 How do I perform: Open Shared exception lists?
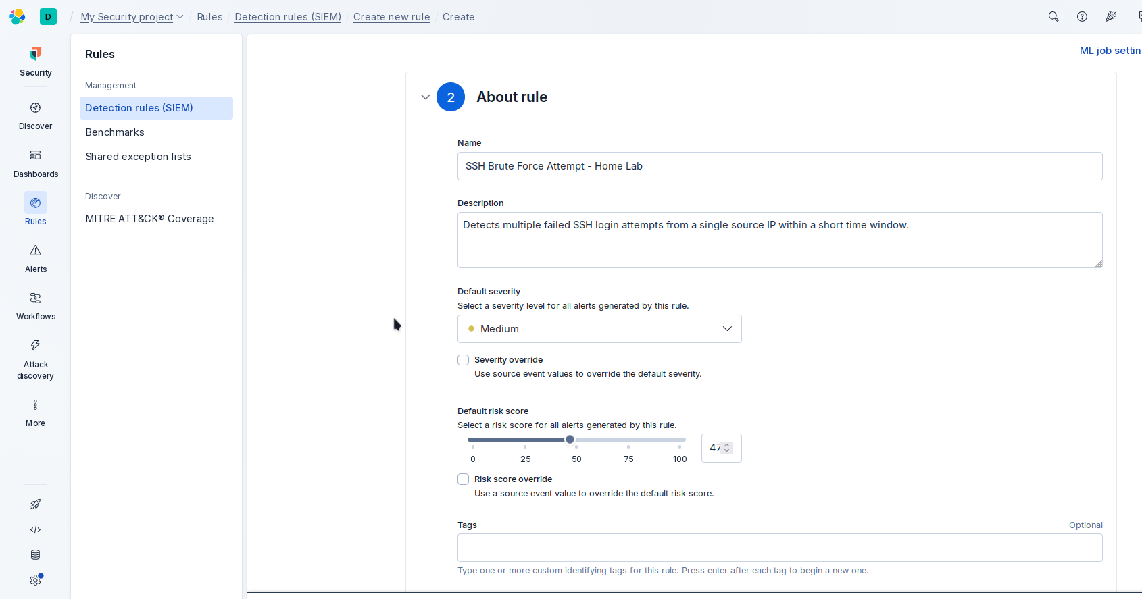[x=138, y=157]
